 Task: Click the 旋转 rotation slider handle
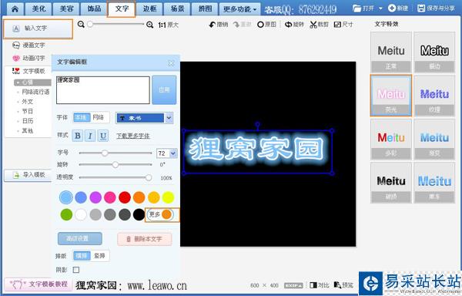coord(115,164)
